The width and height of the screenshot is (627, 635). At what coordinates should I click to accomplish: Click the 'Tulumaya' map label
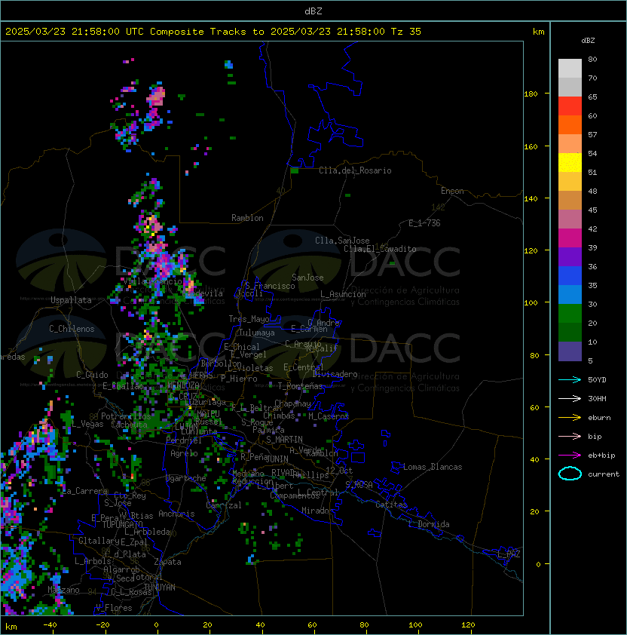click(x=257, y=333)
